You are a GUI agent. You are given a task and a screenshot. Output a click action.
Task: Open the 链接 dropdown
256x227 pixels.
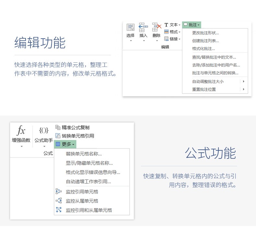click(x=172, y=39)
